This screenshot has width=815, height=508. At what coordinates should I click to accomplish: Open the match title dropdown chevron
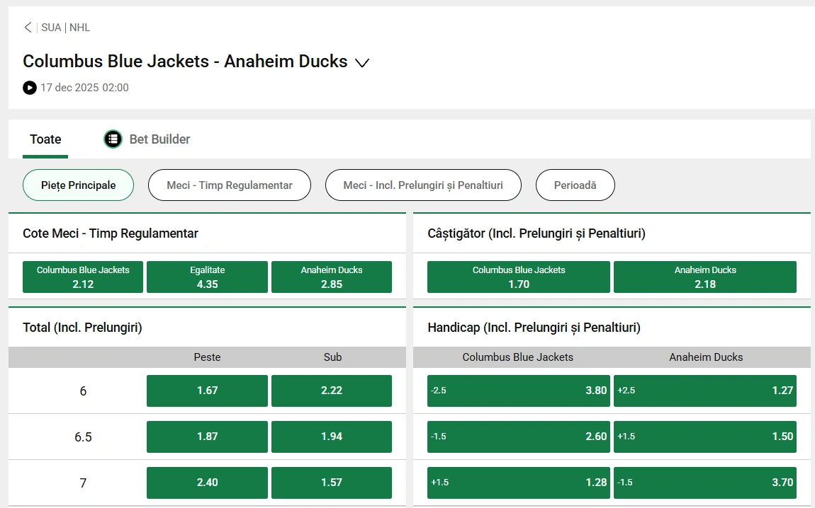click(362, 63)
